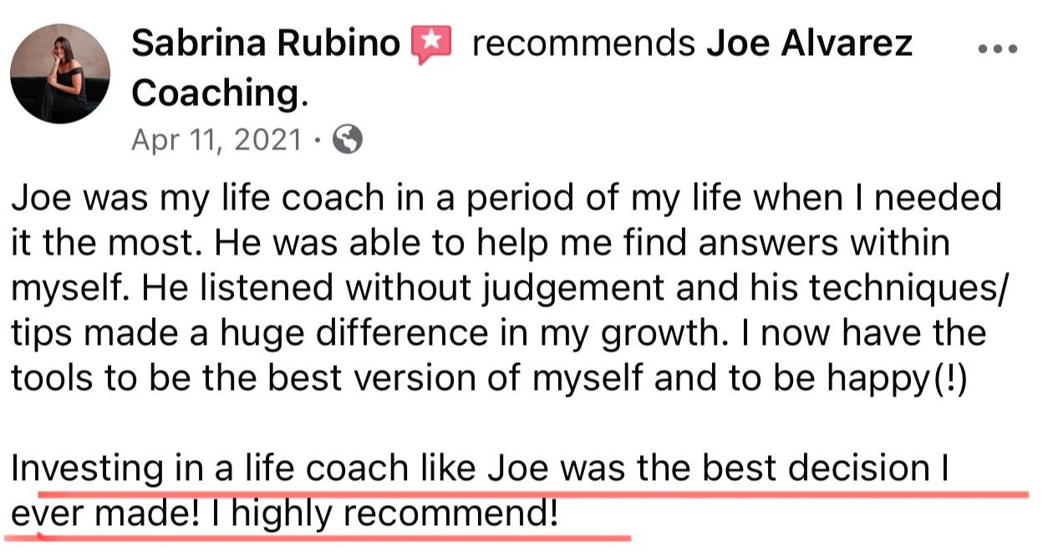
Task: Click the globe public audience icon
Action: pos(348,139)
